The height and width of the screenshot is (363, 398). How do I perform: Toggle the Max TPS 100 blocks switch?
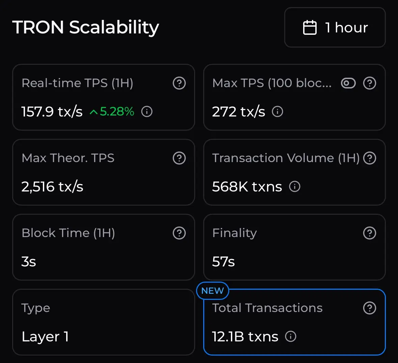[348, 83]
